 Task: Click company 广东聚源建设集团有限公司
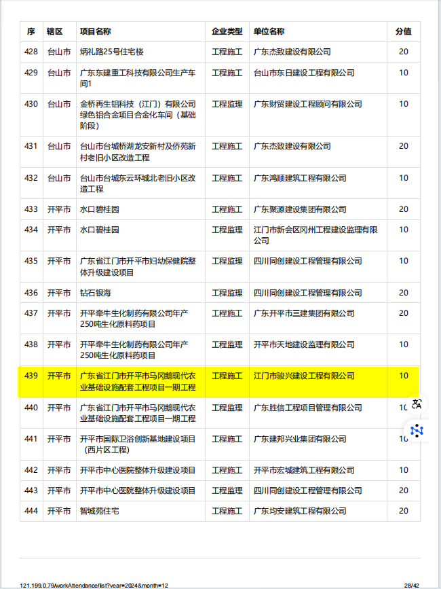[x=300, y=209]
